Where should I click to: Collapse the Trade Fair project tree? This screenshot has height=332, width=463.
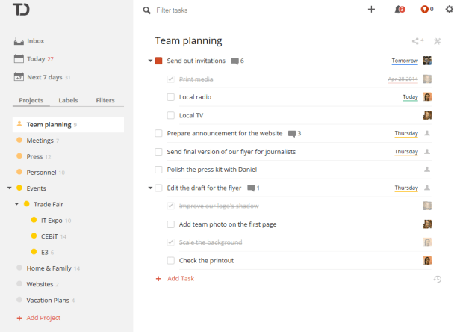[17, 204]
